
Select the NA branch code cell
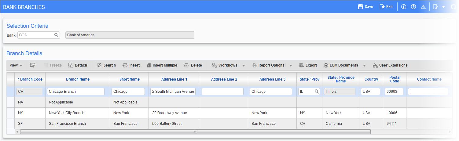click(x=30, y=102)
